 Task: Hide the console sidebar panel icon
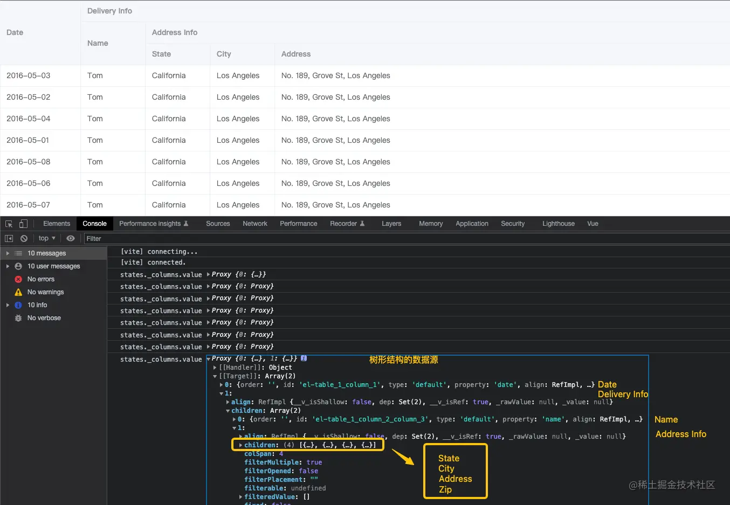click(9, 238)
